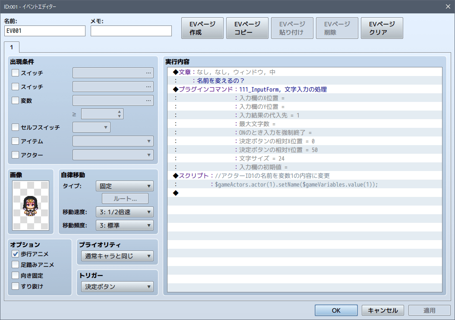Image resolution: width=455 pixels, height=320 pixels.
Task: Enable the アクター condition checkbox
Action: (16, 155)
